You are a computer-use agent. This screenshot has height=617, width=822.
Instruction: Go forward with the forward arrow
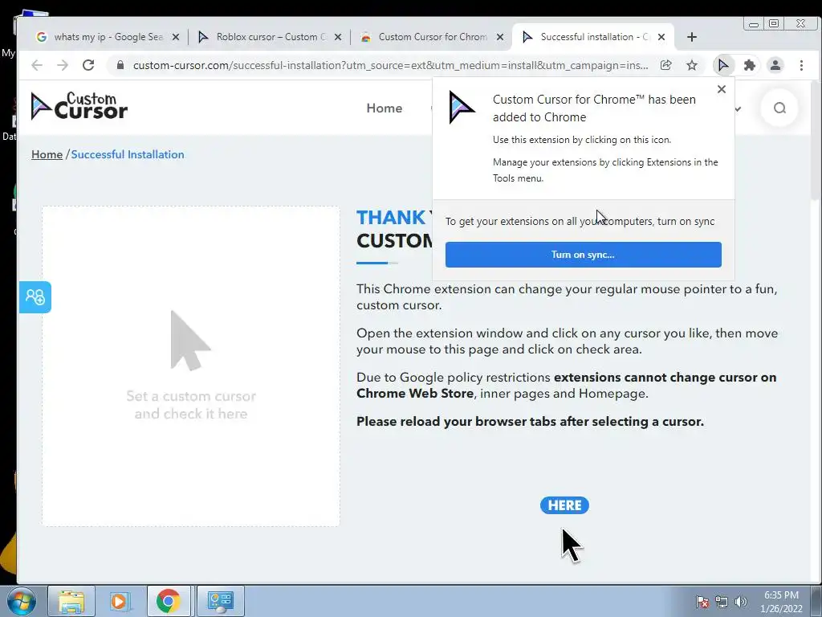[x=63, y=65]
